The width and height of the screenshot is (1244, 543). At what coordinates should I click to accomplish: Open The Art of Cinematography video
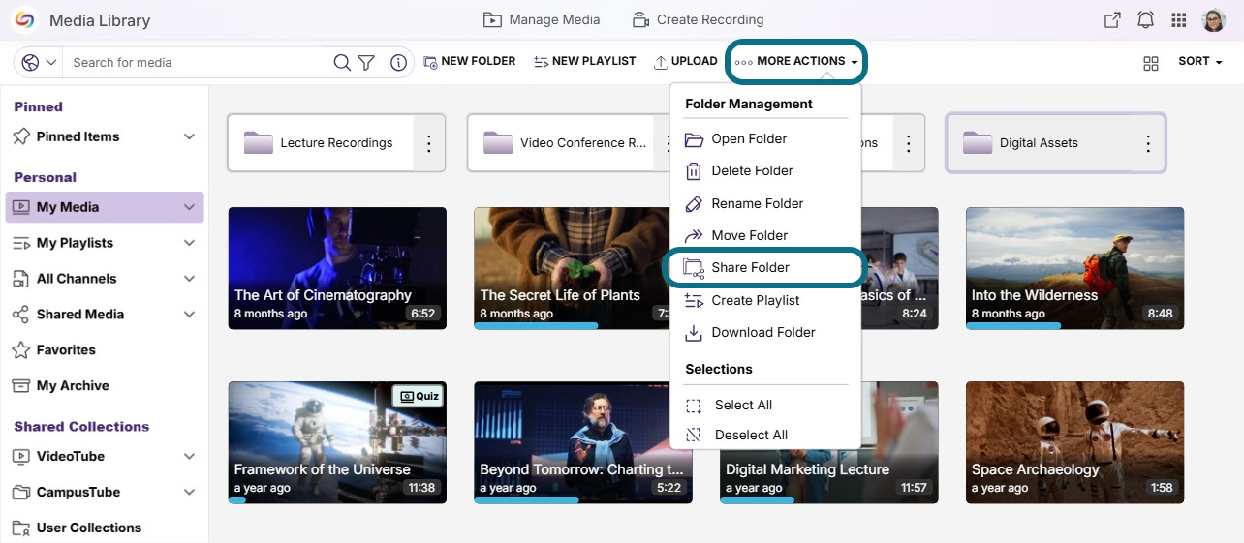click(x=337, y=268)
